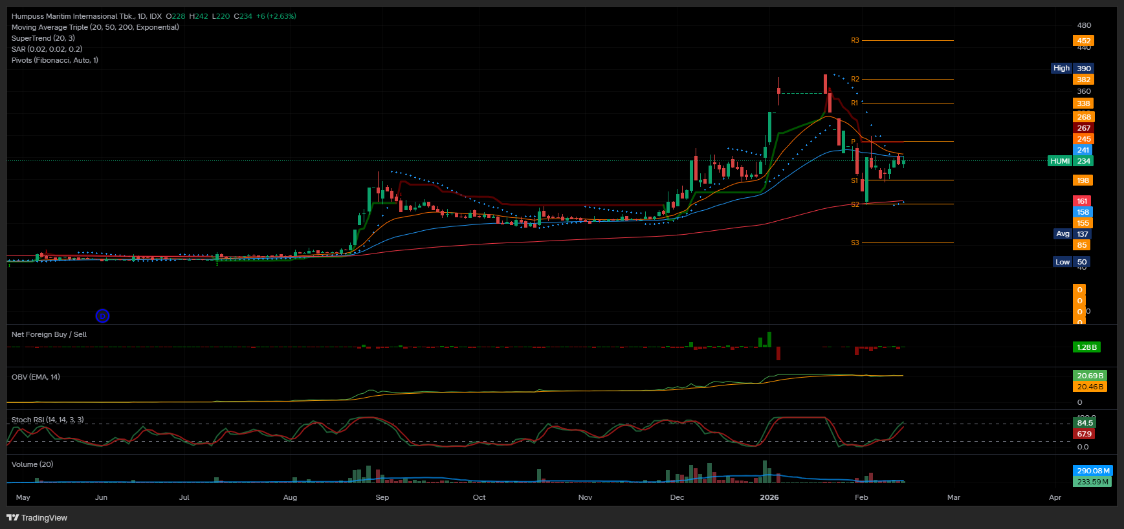Select the Stoch RSI (14, 14, 3, 3) pane title
The image size is (1124, 529).
tap(47, 420)
